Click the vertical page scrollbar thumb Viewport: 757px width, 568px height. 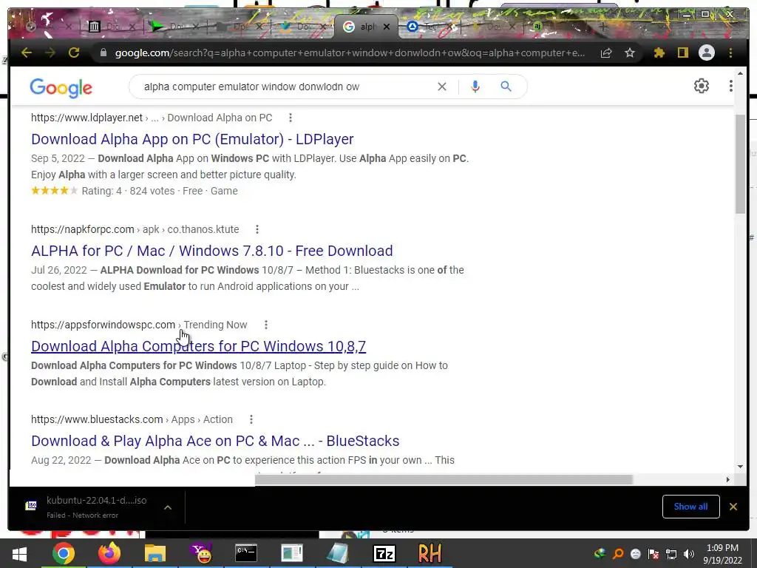[x=740, y=164]
